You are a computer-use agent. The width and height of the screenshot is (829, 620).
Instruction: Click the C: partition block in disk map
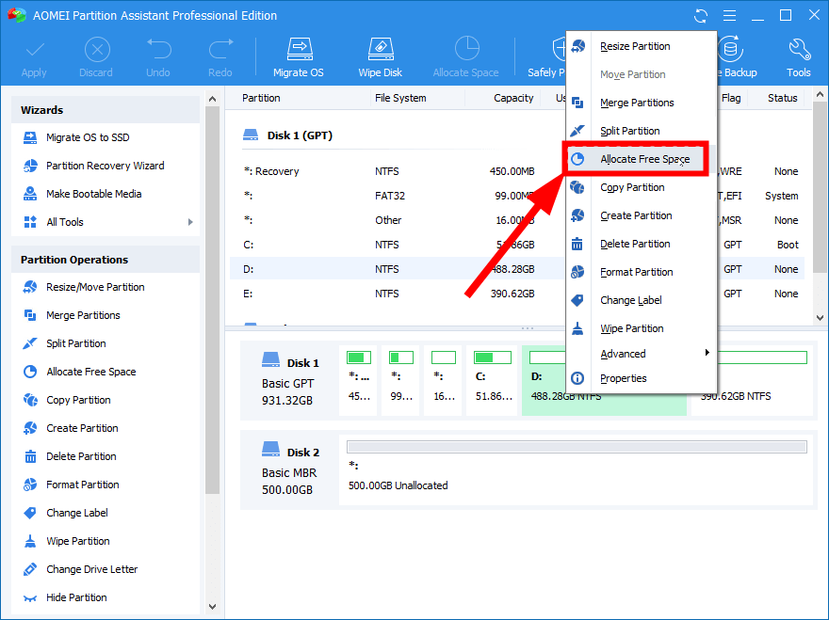click(x=492, y=379)
